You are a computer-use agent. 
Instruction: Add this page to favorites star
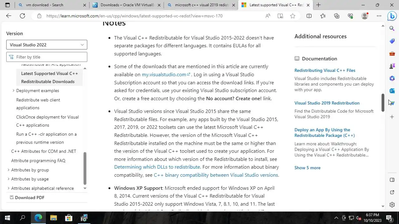(x=293, y=16)
